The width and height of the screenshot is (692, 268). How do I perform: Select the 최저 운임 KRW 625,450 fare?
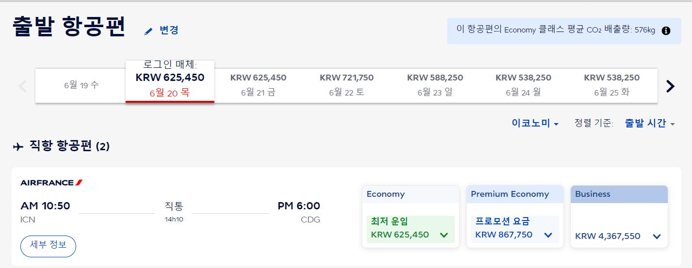(410, 229)
